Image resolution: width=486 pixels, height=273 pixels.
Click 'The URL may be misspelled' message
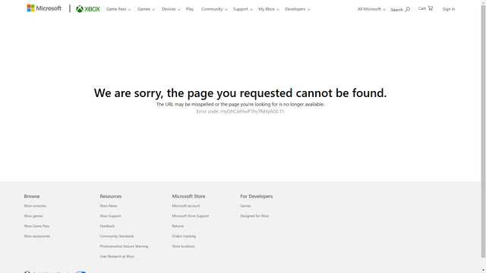pos(240,105)
